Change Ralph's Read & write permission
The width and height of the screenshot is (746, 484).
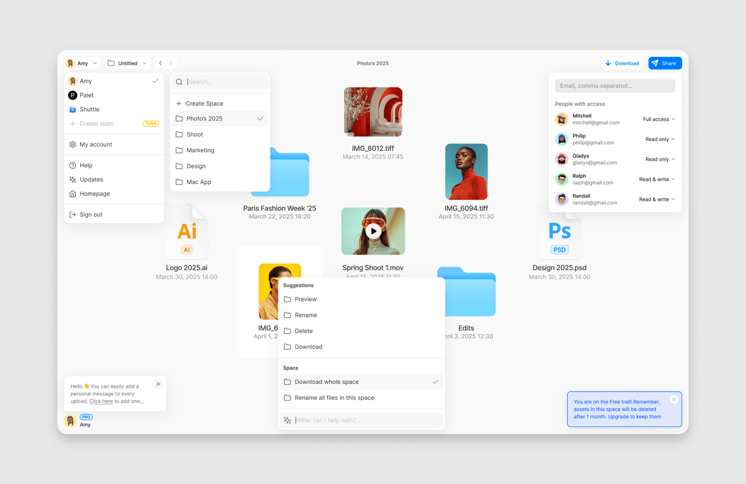coord(657,180)
